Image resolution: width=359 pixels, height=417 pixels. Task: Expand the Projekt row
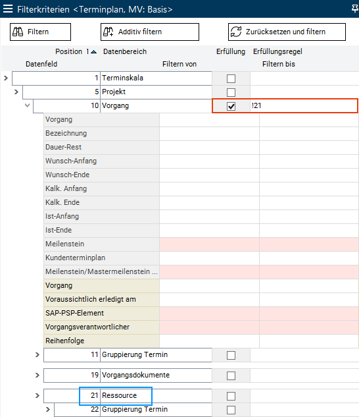tap(16, 92)
